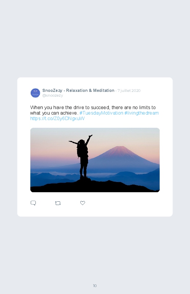Follow the #livingthedream hashtag link
This screenshot has height=294, width=190.
click(x=141, y=113)
